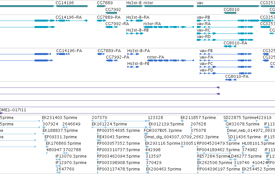275x174 pixels.
Task: Click the RP004520479.5prime label
Action: 218,143
